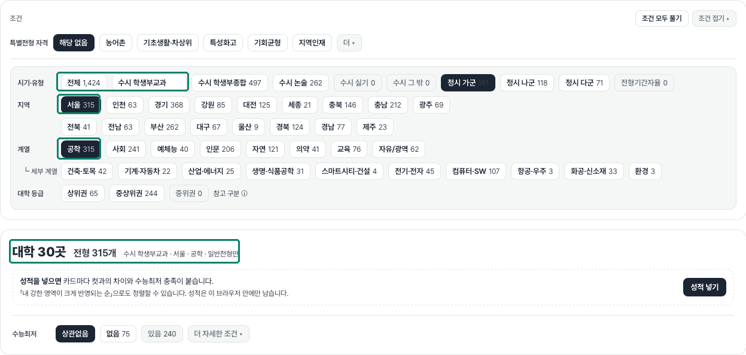Viewport: 746px width, 355px height.
Task: Select the 울산 9 region
Action: (x=248, y=127)
